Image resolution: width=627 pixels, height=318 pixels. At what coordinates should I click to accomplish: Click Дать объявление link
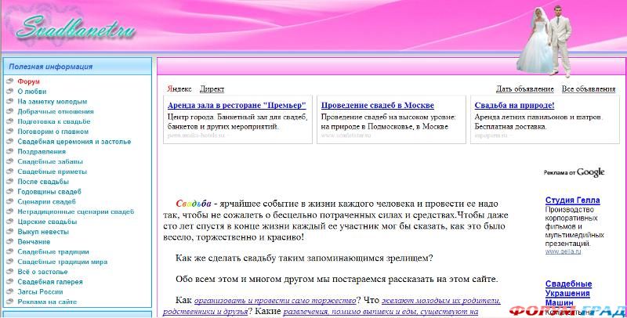pos(525,89)
